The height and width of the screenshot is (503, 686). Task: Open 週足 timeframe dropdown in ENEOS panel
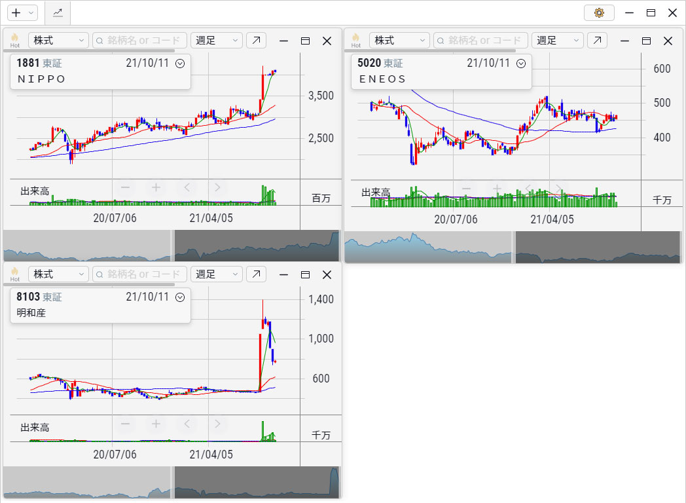[x=557, y=40]
